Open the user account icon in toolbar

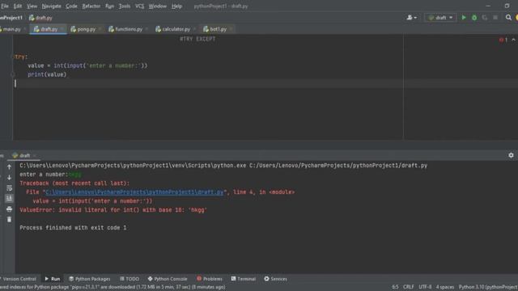pyautogui.click(x=411, y=18)
